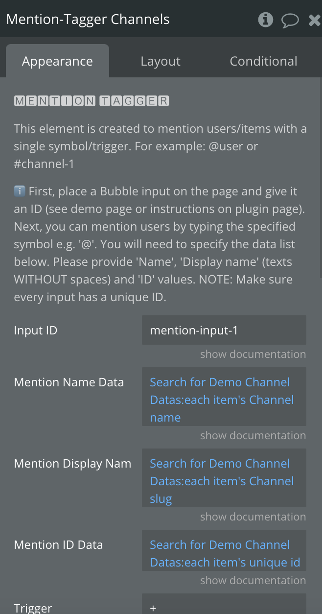Viewport: 322px width, 614px height.
Task: Open the info icon in the header
Action: click(266, 20)
